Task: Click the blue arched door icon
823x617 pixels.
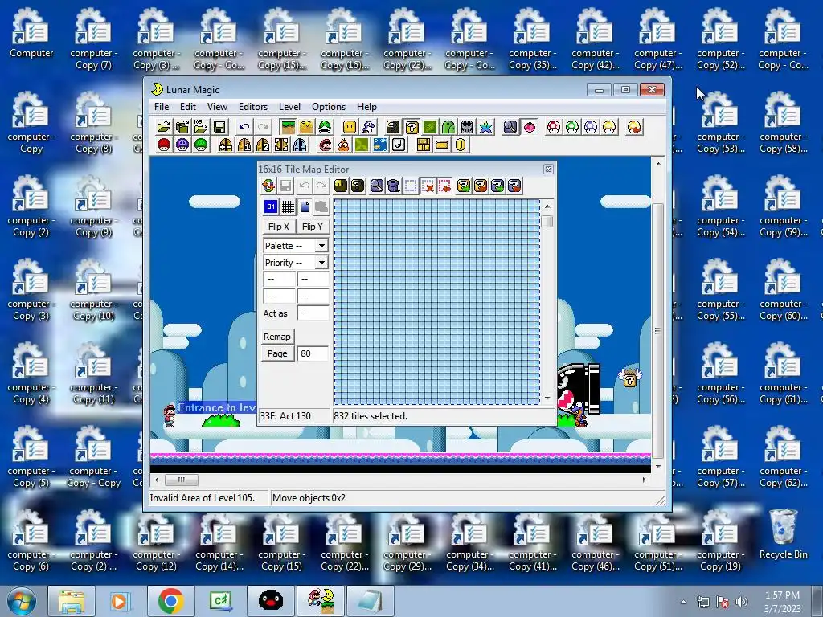Action: pyautogui.click(x=300, y=145)
